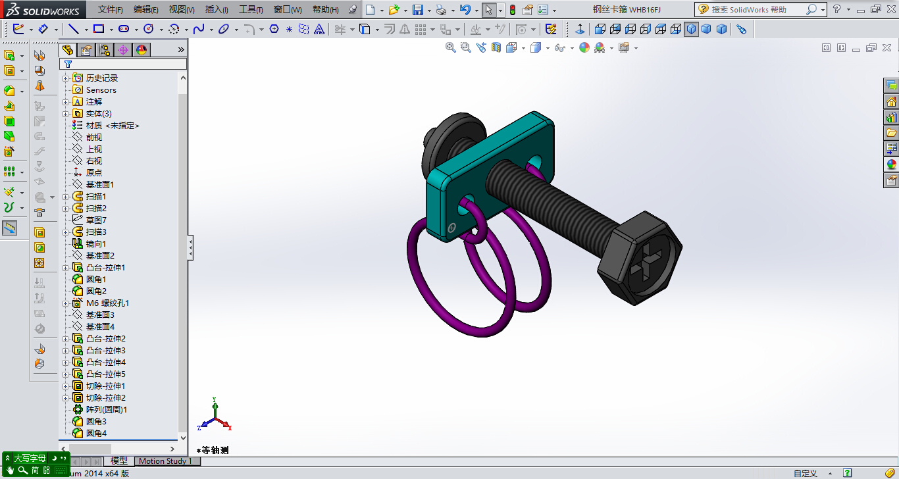Open the DimXpertManager tab

123,50
